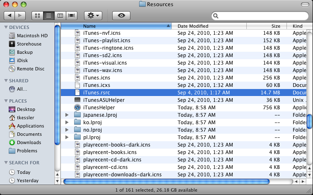Click the sidebar vertical scrollbar thumb

click(x=57, y=84)
